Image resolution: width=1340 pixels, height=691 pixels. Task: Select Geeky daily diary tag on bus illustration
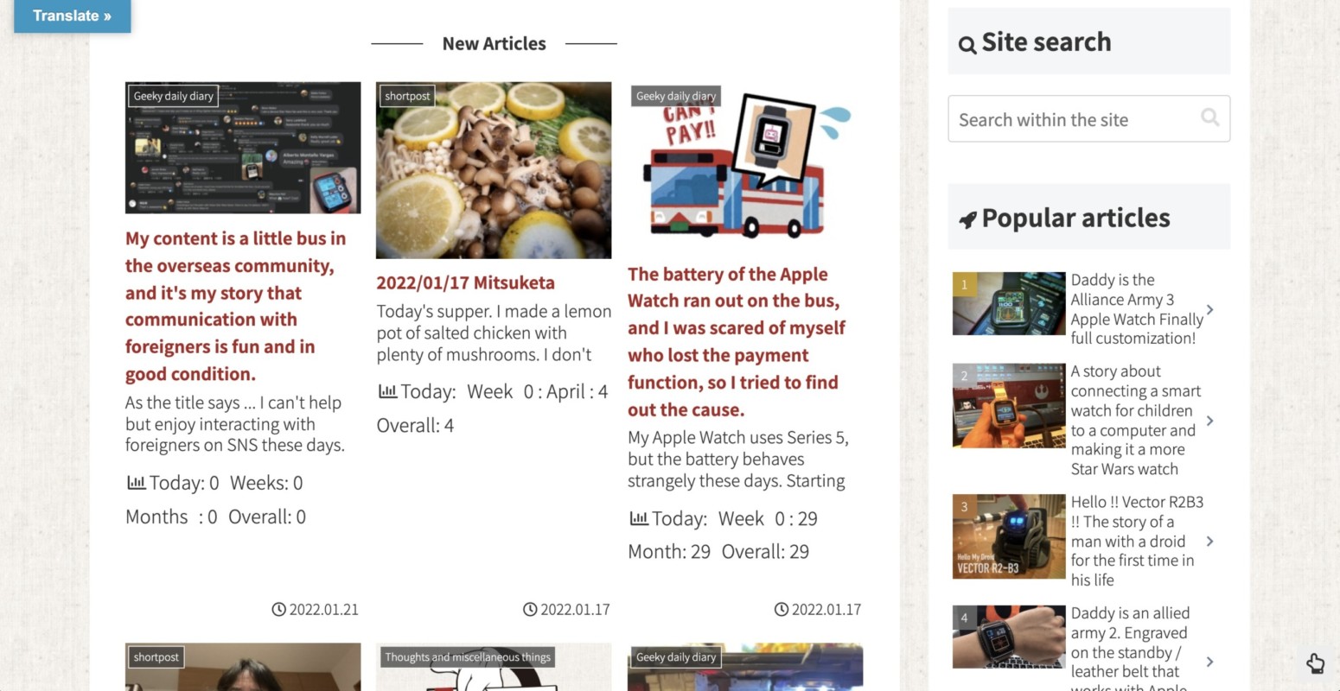tap(676, 96)
